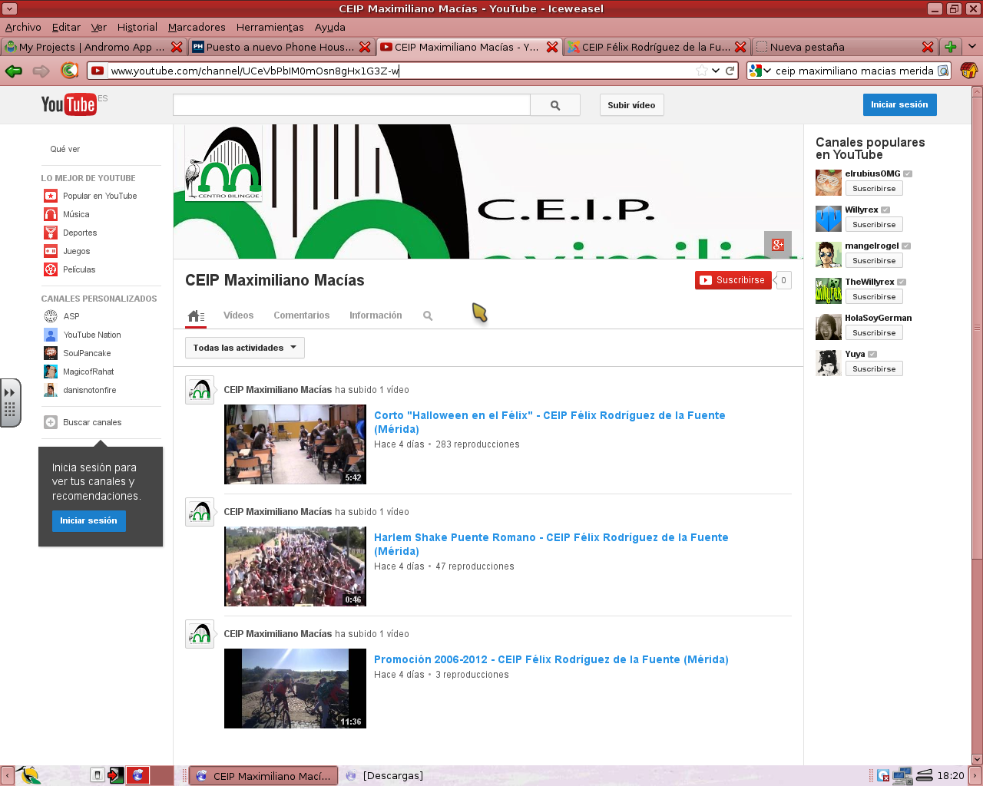Viewport: 983px width, 786px height.
Task: Click the YouTube logo
Action: coord(69,104)
